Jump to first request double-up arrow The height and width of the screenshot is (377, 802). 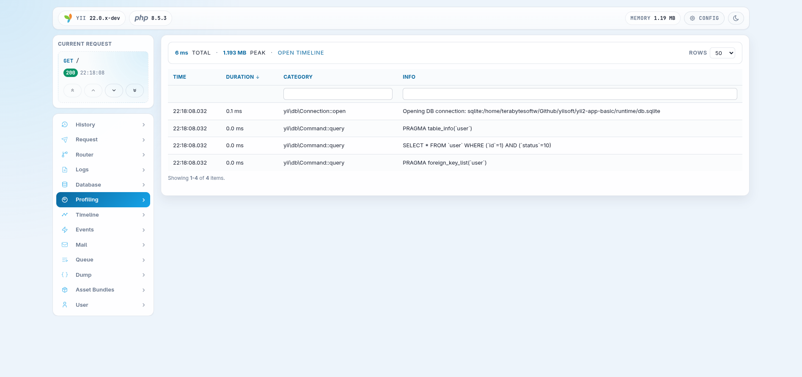coord(73,91)
